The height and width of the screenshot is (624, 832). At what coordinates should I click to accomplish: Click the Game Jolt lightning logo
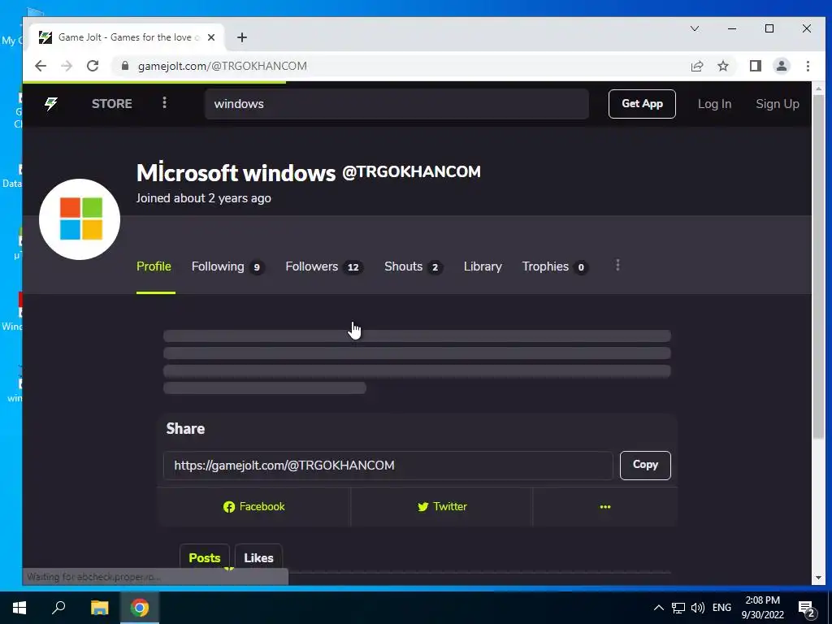point(51,103)
